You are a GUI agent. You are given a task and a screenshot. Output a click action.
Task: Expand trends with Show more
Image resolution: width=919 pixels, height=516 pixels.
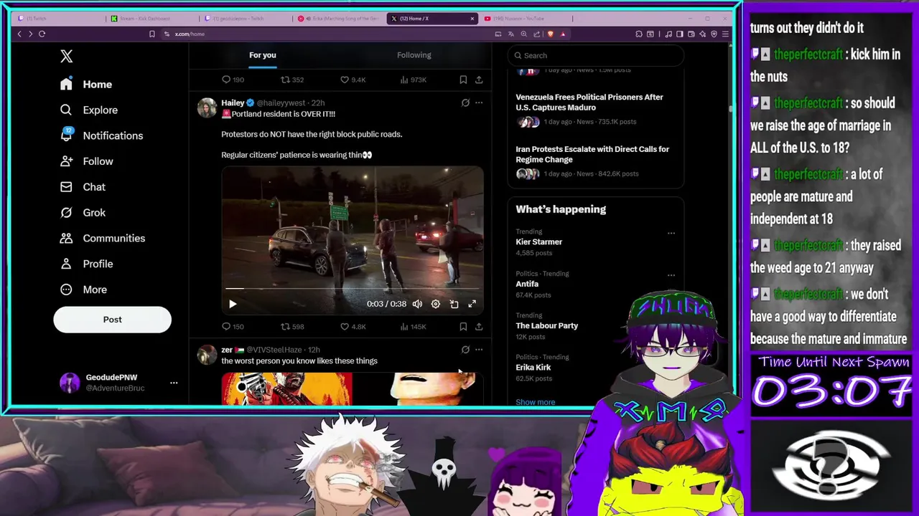tap(535, 402)
